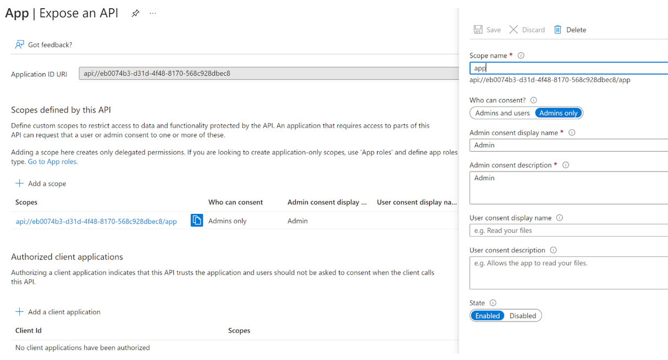
Task: Click the Admin consent description textbox
Action: click(568, 187)
